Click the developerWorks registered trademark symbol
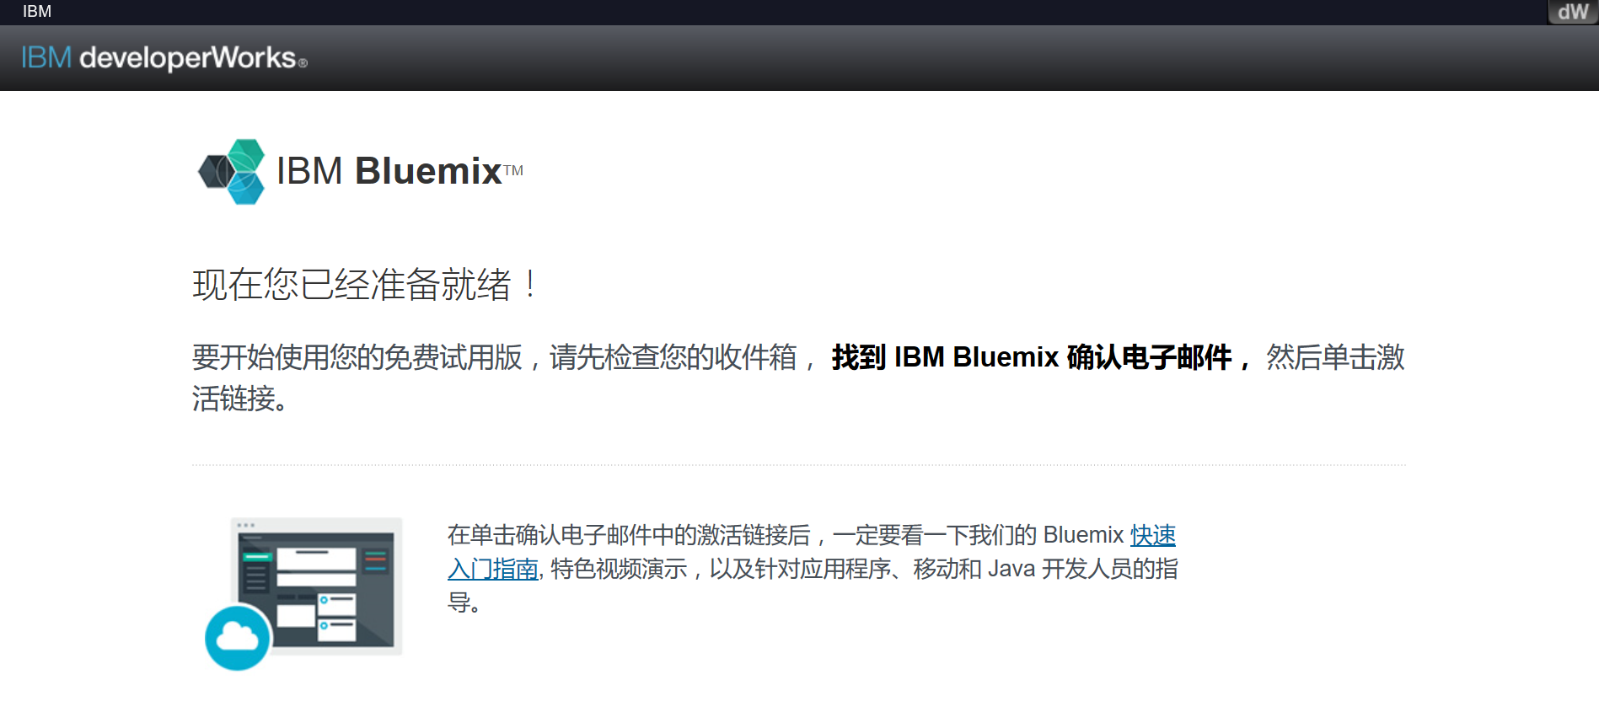The height and width of the screenshot is (728, 1599). pyautogui.click(x=302, y=64)
